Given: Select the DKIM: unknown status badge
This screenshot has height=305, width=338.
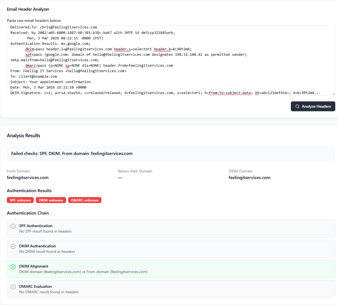Looking at the screenshot, I should 51,200.
